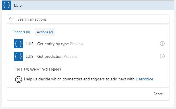
Task: Click the Get prediction braces icon
Action: (18, 56)
